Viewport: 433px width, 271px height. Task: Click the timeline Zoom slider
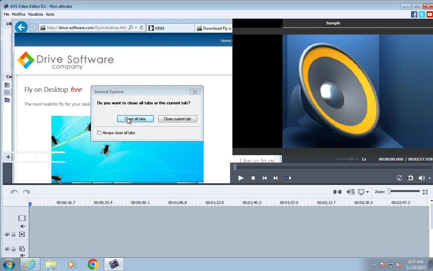(x=404, y=191)
